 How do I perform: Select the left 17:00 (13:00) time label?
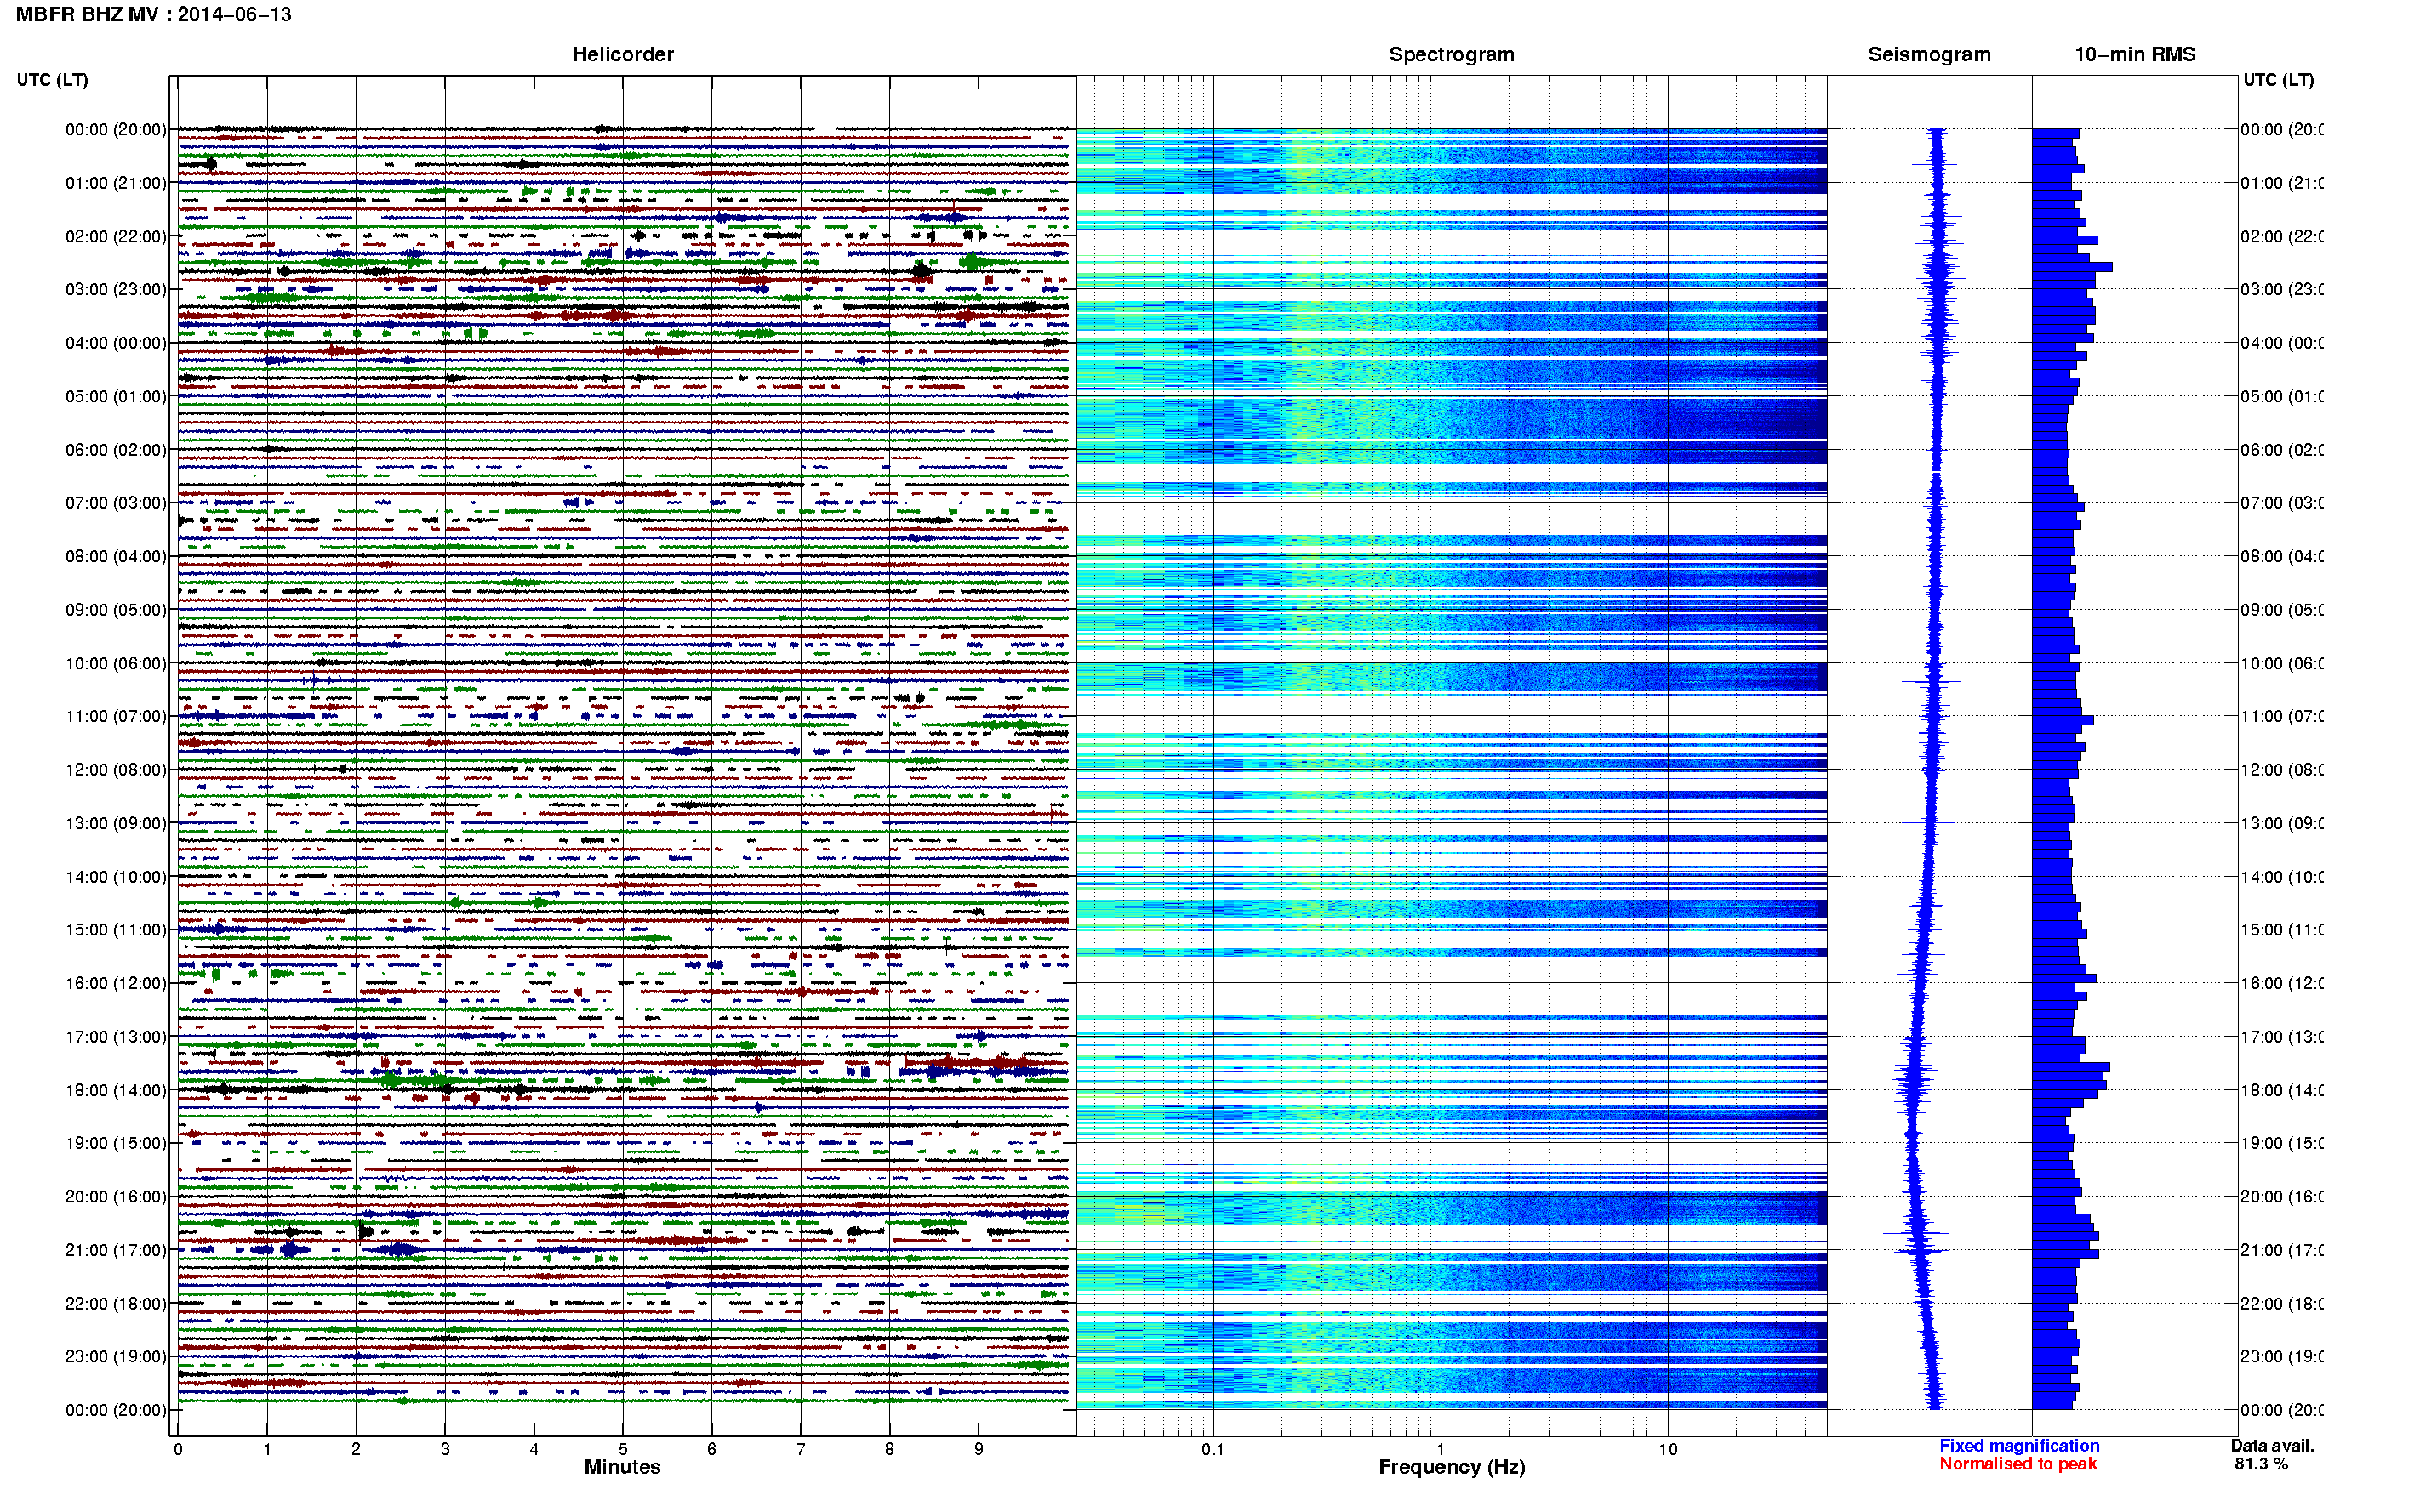tap(116, 1037)
